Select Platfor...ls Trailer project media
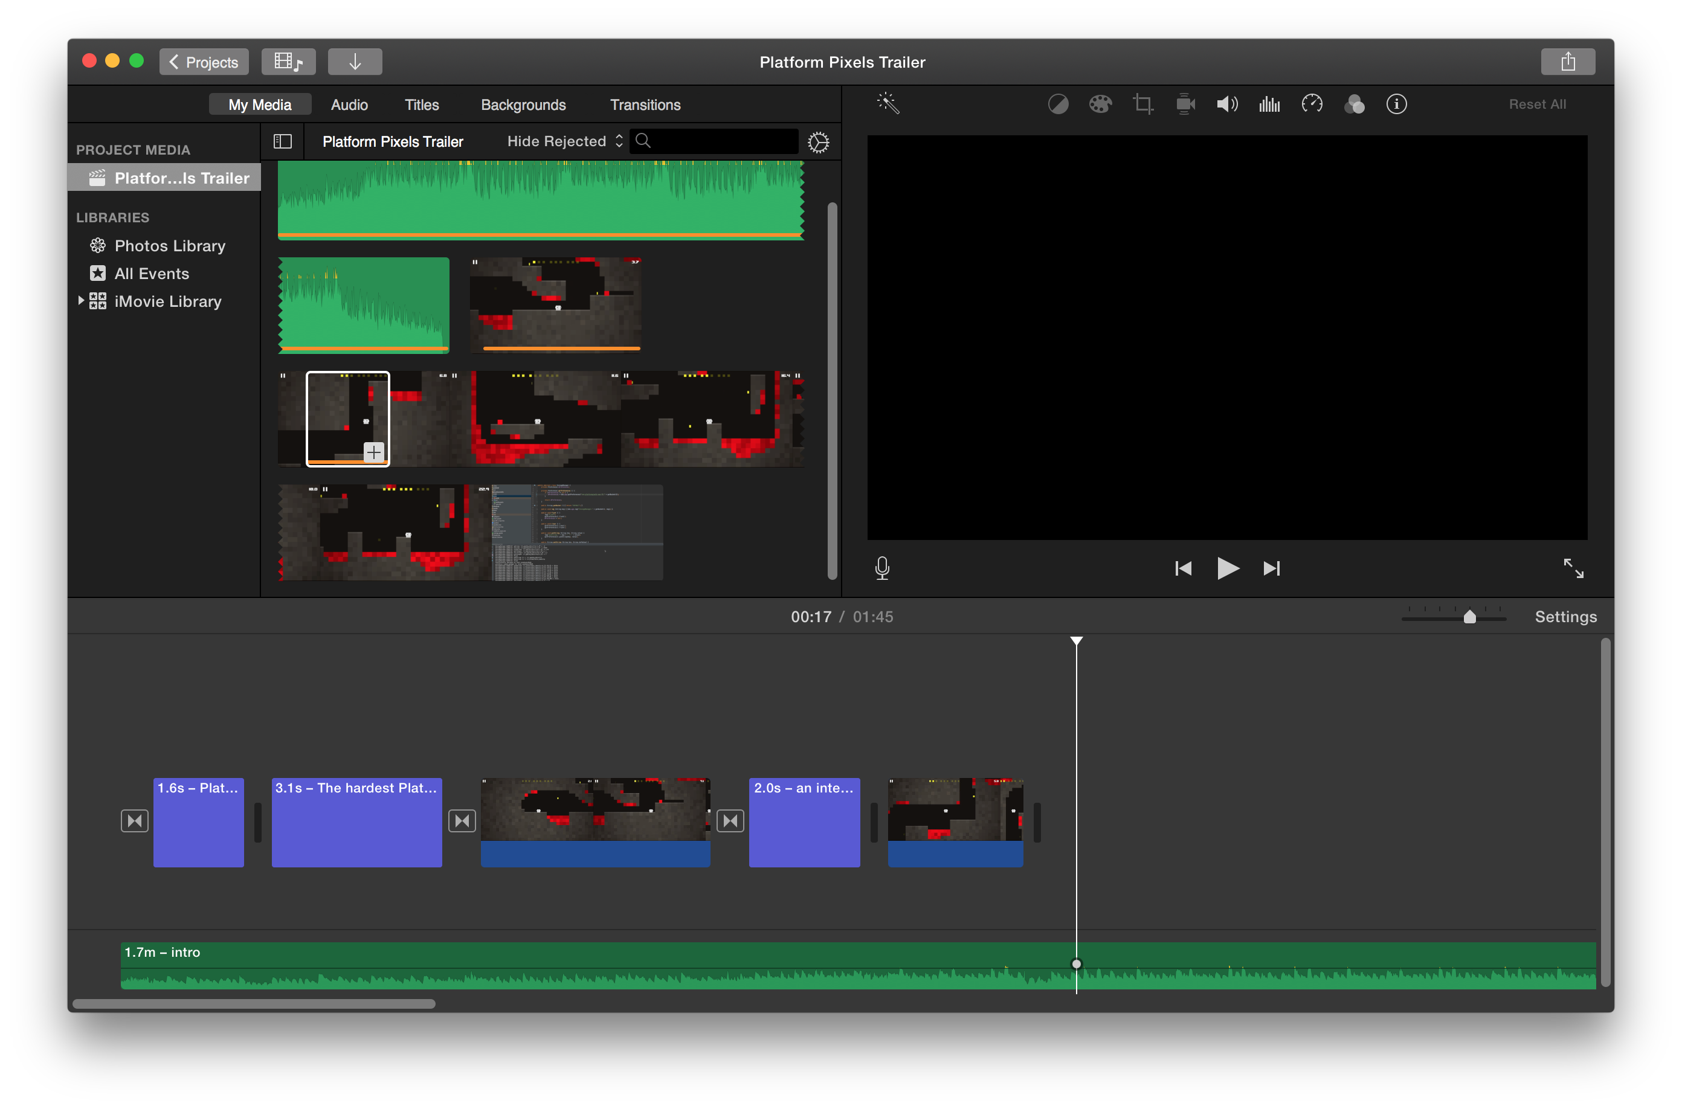This screenshot has width=1682, height=1109. [164, 178]
